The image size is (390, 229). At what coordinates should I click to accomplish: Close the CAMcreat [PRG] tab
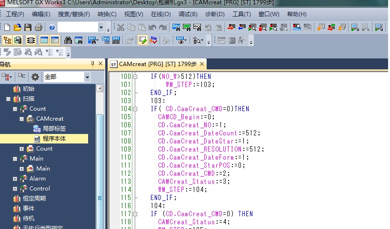click(202, 64)
